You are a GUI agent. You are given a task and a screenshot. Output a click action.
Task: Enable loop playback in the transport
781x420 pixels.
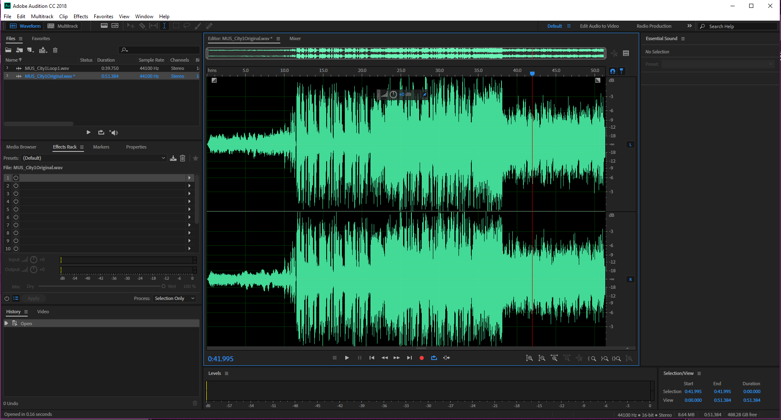coord(434,358)
